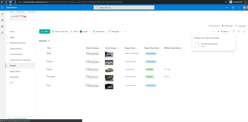This screenshot has width=248, height=122.
Task: Edit the left navigation links
Action: (x=11, y=83)
